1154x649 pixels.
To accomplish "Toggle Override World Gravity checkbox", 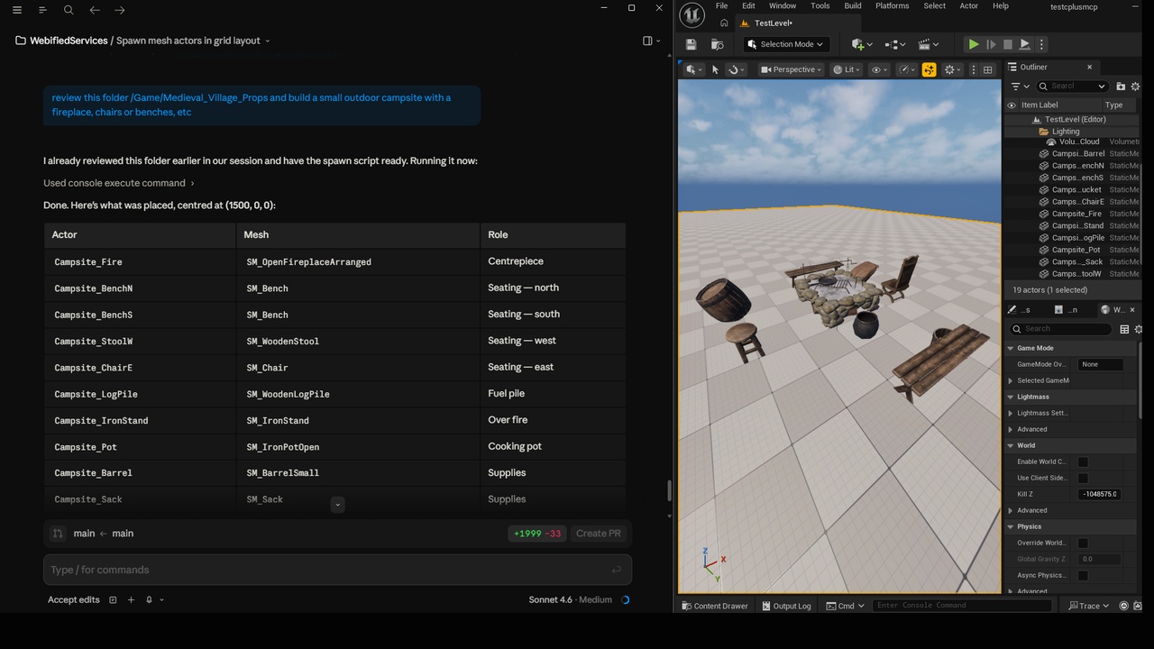I will coord(1083,543).
